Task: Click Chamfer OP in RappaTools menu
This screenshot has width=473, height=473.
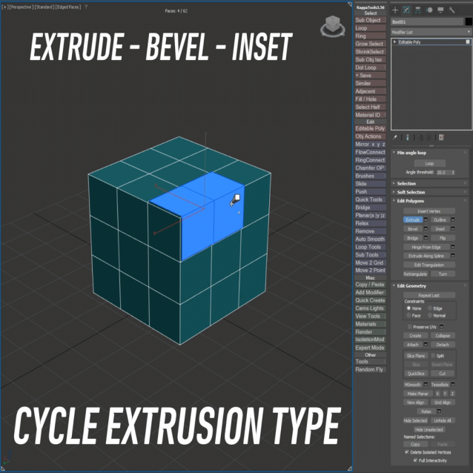Action: pyautogui.click(x=370, y=168)
